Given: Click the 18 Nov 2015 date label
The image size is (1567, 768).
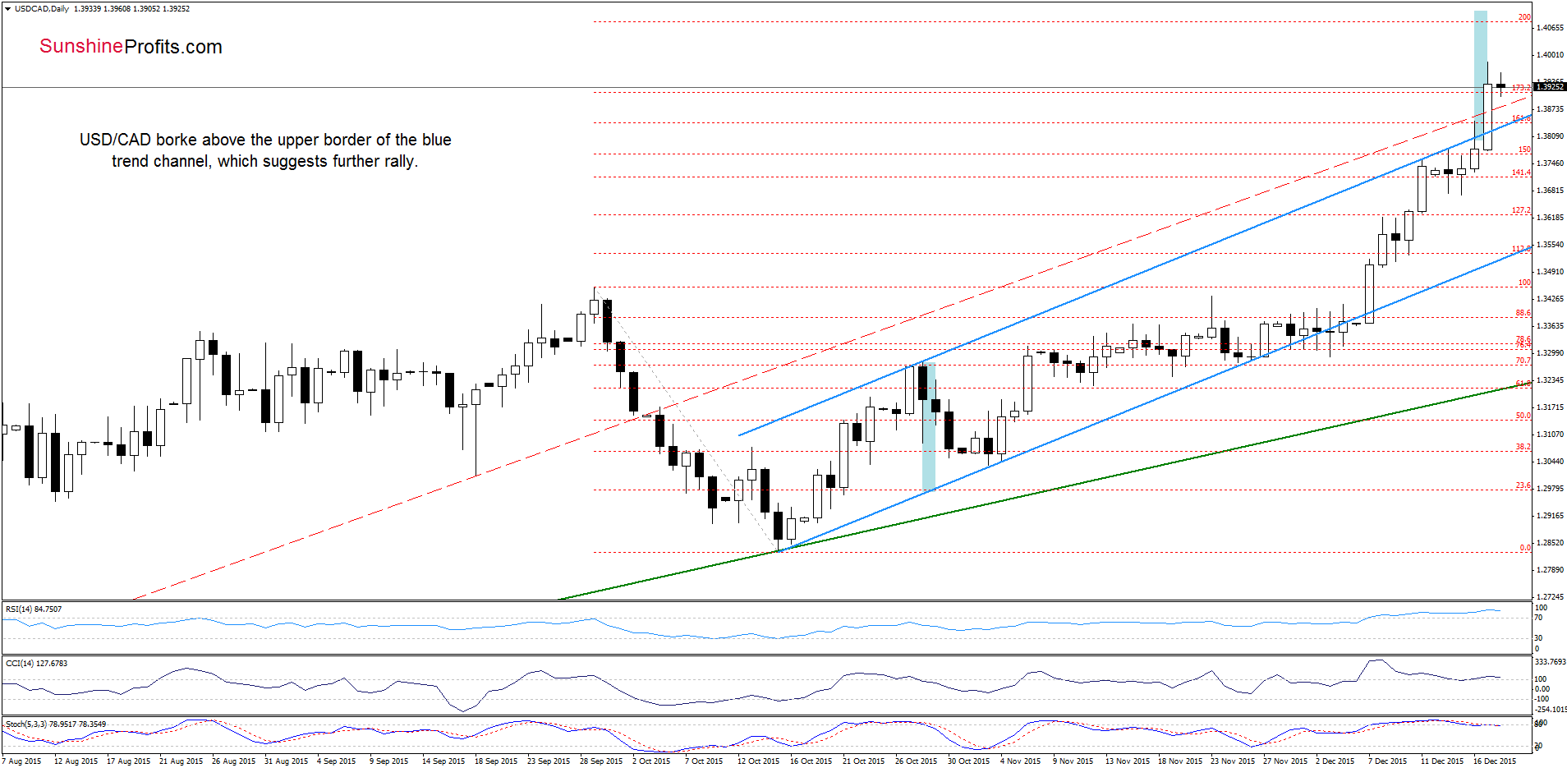Looking at the screenshot, I should tap(1180, 761).
